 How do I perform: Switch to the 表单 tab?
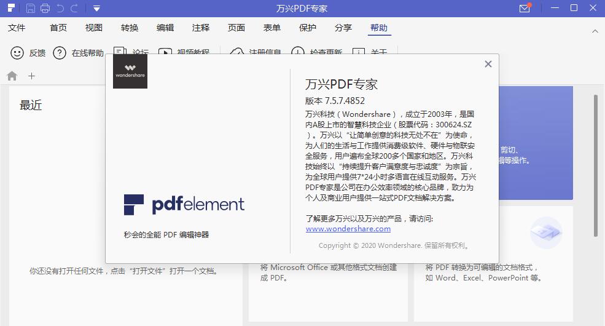pos(272,28)
